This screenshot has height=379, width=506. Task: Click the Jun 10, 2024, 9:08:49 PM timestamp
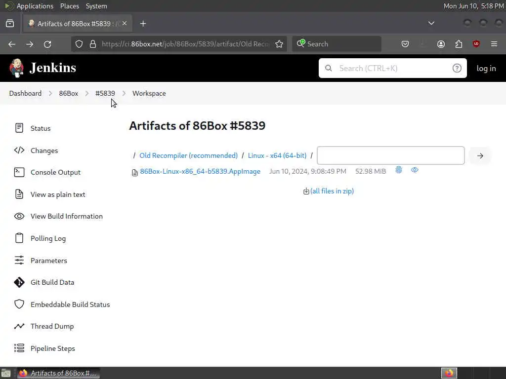pos(307,171)
